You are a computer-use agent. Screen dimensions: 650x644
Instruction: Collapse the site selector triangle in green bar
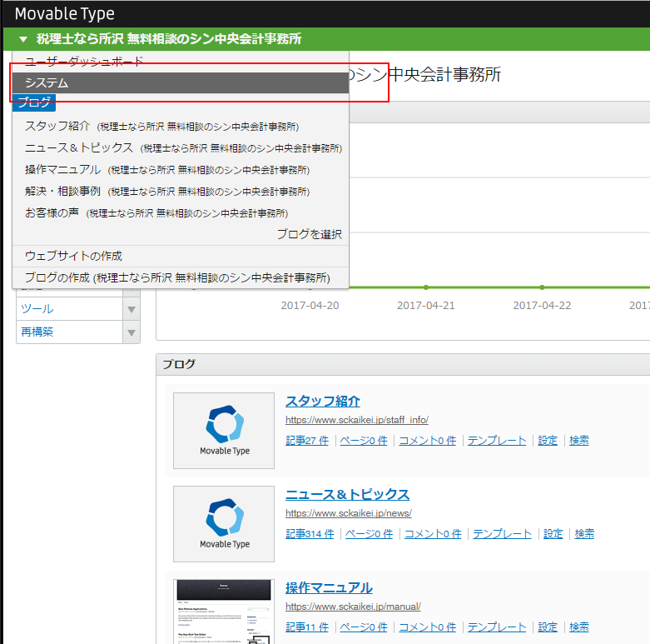tap(23, 39)
